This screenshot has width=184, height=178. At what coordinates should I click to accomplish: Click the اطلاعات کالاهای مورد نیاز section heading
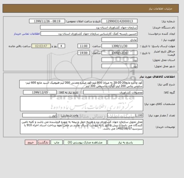[x=157, y=77]
